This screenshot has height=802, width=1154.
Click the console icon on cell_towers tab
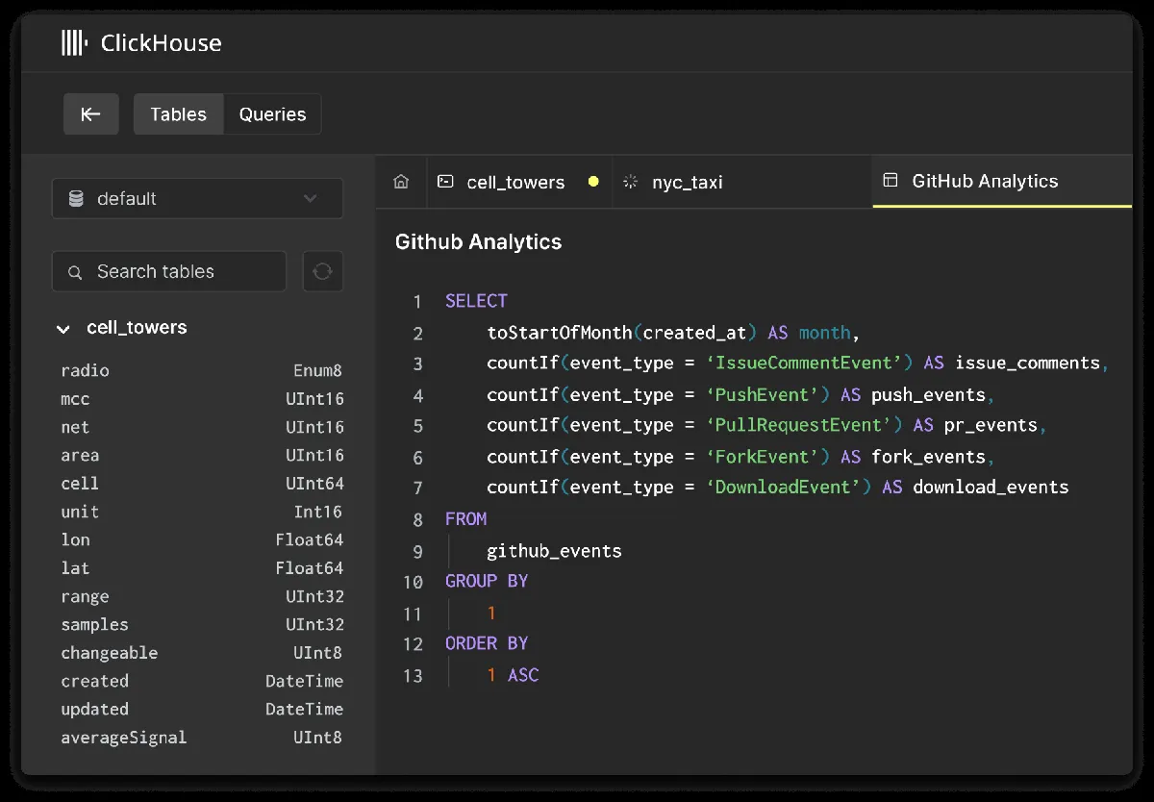tap(445, 181)
